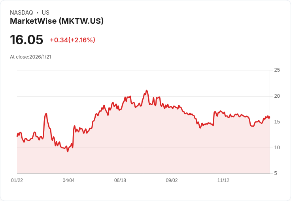Select the 11/12 date on the x-axis
Screen dimensions: 291x201
(223, 180)
